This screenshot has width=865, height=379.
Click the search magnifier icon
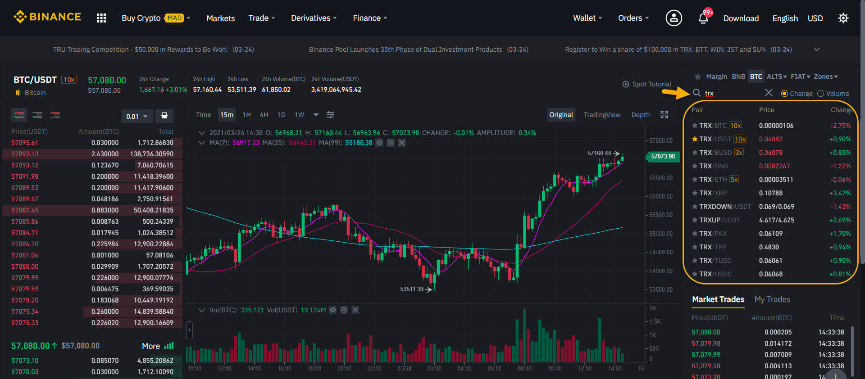click(697, 93)
